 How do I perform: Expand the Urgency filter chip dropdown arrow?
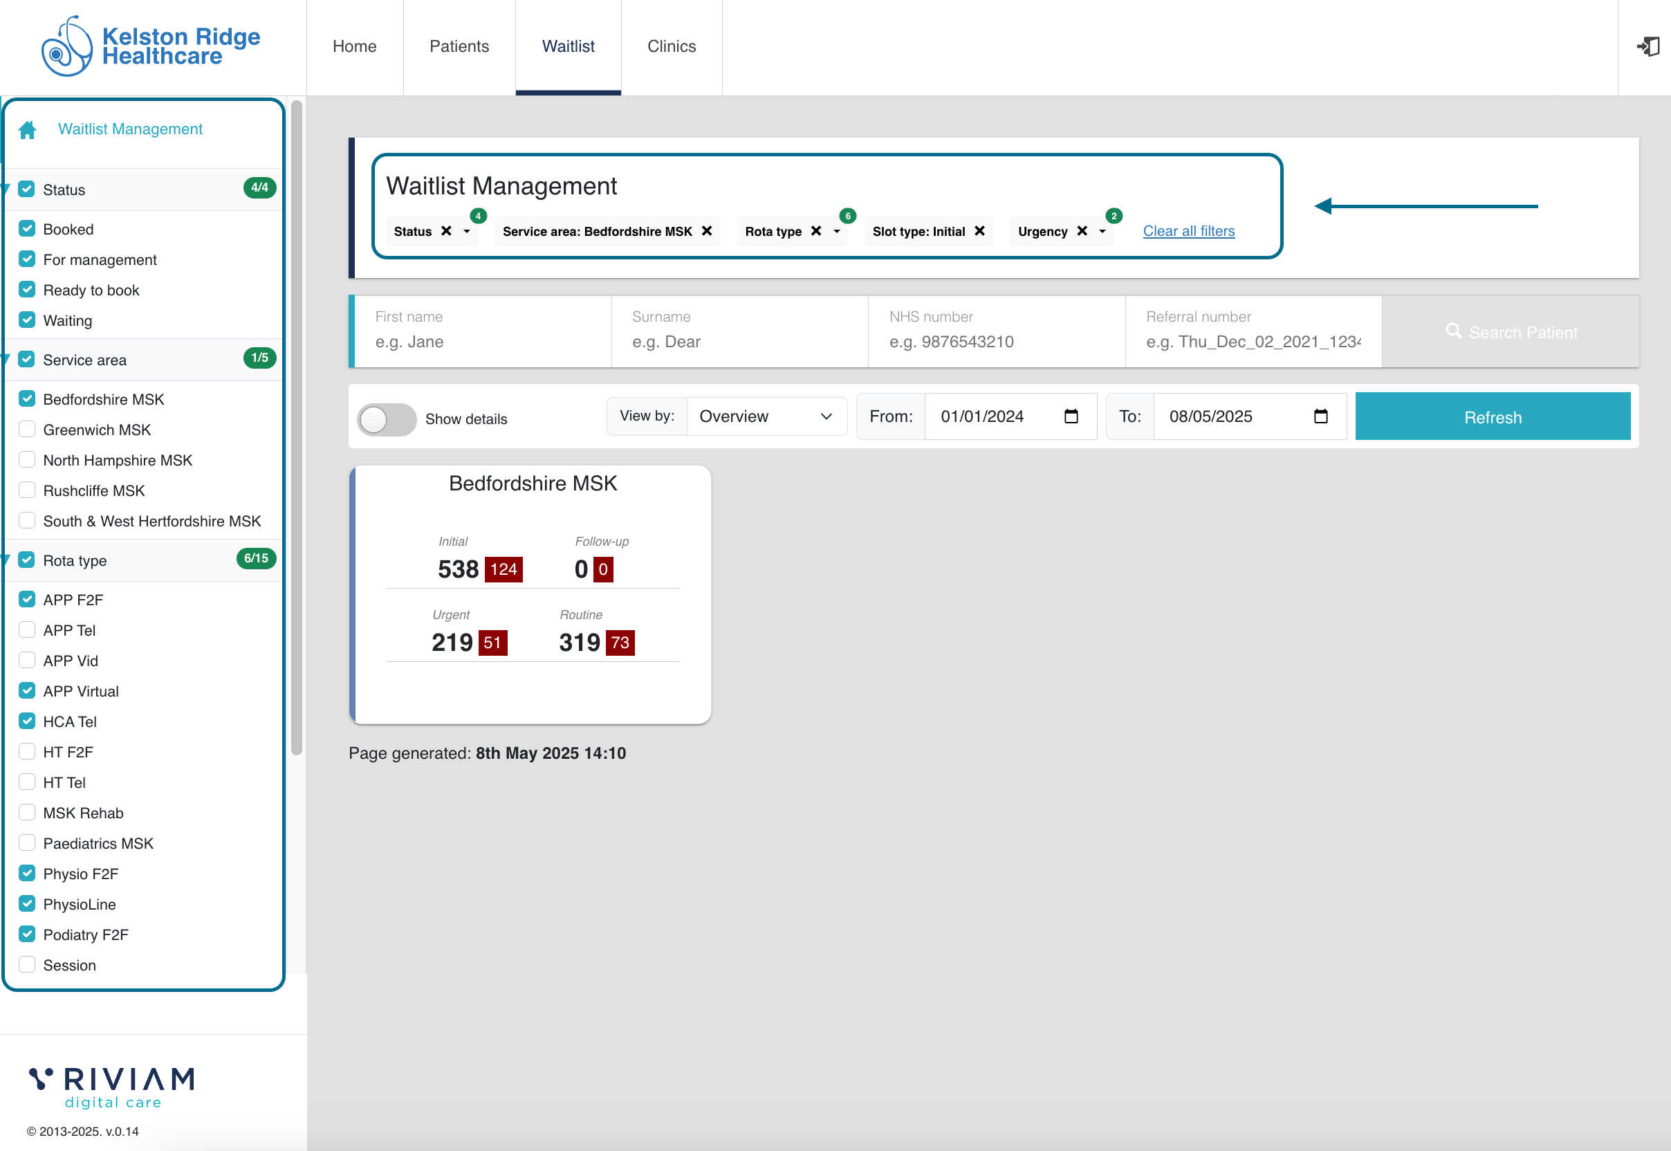(1102, 232)
